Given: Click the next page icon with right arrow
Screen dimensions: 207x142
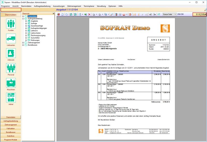Looking at the screenshot, I should [x=154, y=15].
